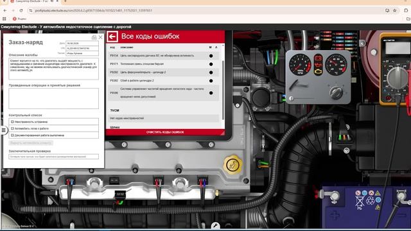Select the P0134 error code row
The height and width of the screenshot is (231, 411).
pyautogui.click(x=164, y=56)
